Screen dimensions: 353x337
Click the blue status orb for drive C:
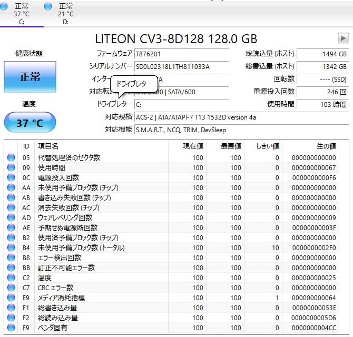pos(5,6)
